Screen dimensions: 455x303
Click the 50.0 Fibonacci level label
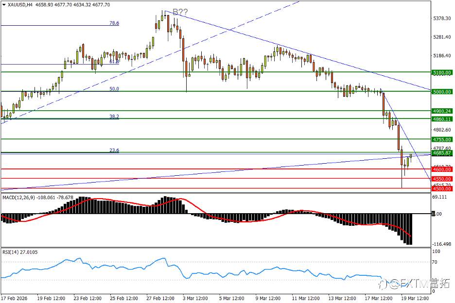[114, 89]
